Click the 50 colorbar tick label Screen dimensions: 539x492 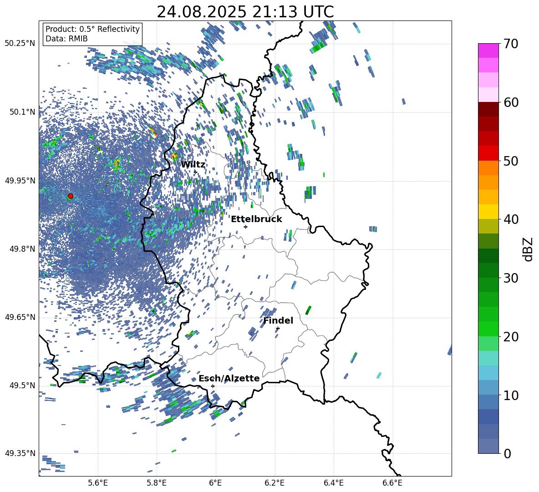[x=511, y=161]
